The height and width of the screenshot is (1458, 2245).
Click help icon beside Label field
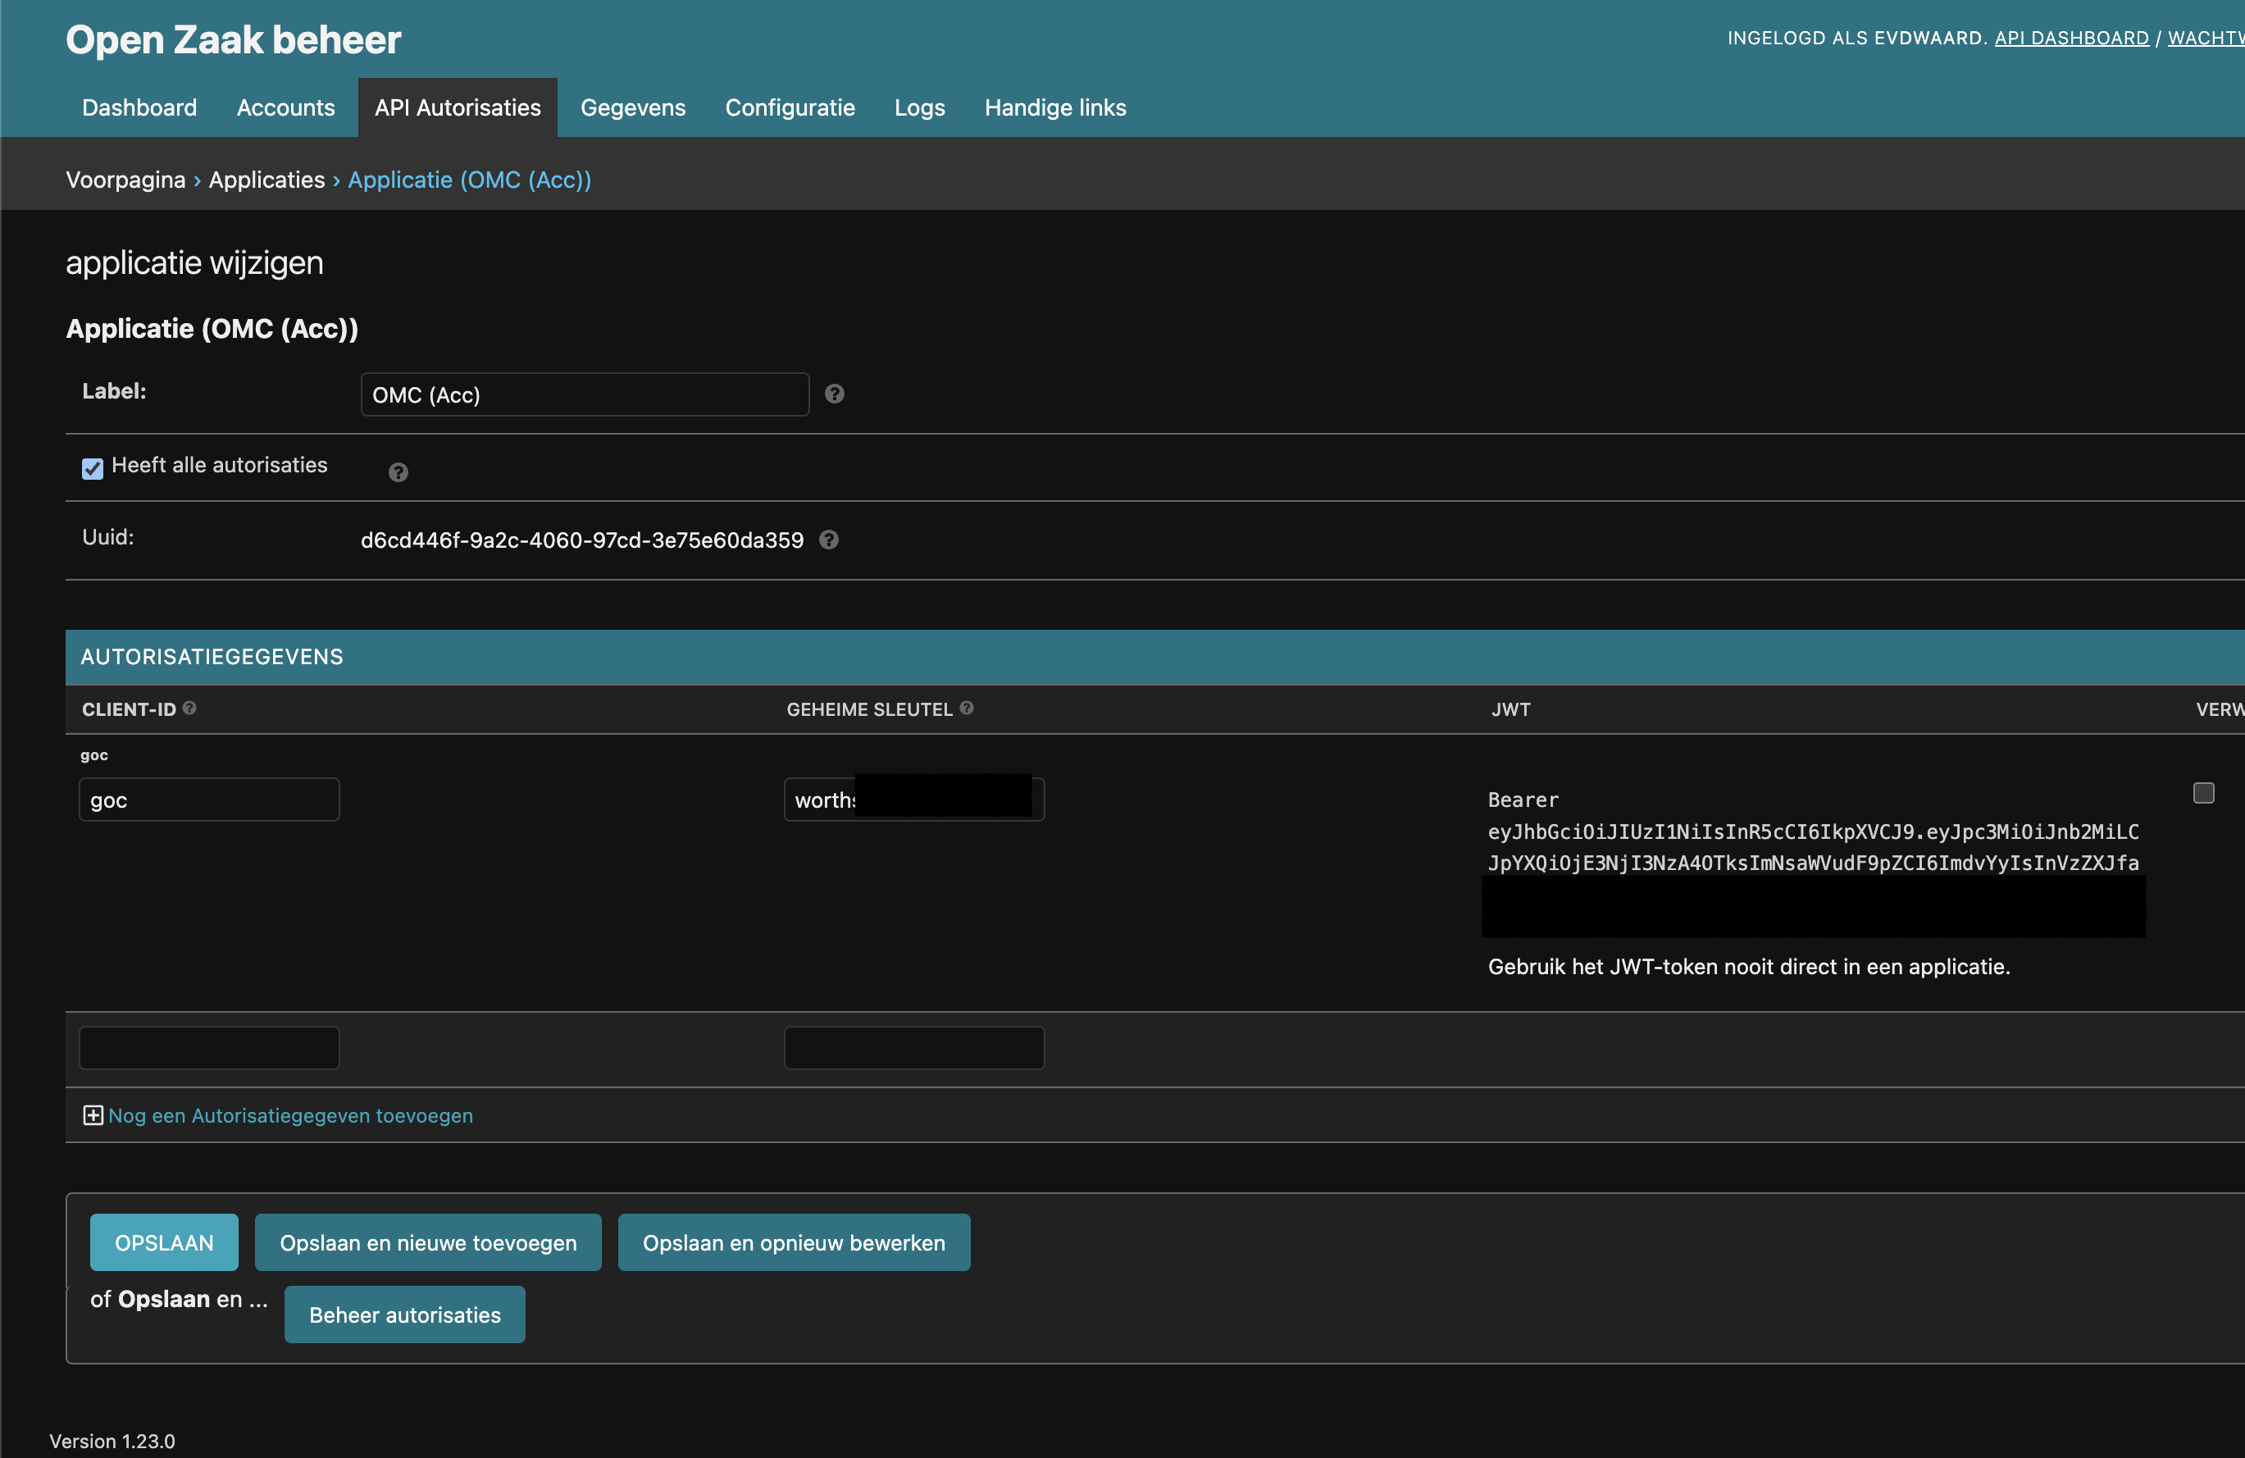pos(834,394)
